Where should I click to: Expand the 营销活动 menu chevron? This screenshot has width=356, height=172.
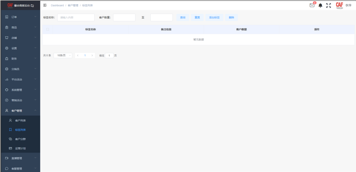point(35,100)
